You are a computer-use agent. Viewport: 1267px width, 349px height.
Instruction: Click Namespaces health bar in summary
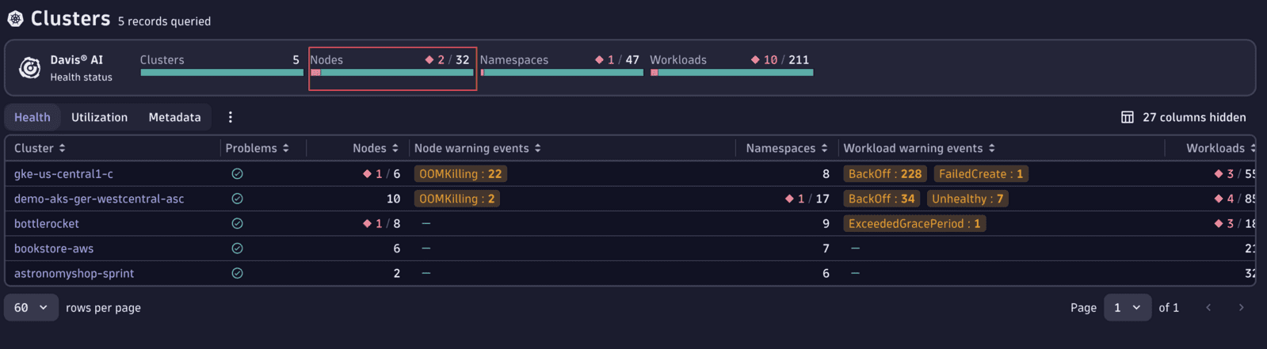click(x=562, y=73)
